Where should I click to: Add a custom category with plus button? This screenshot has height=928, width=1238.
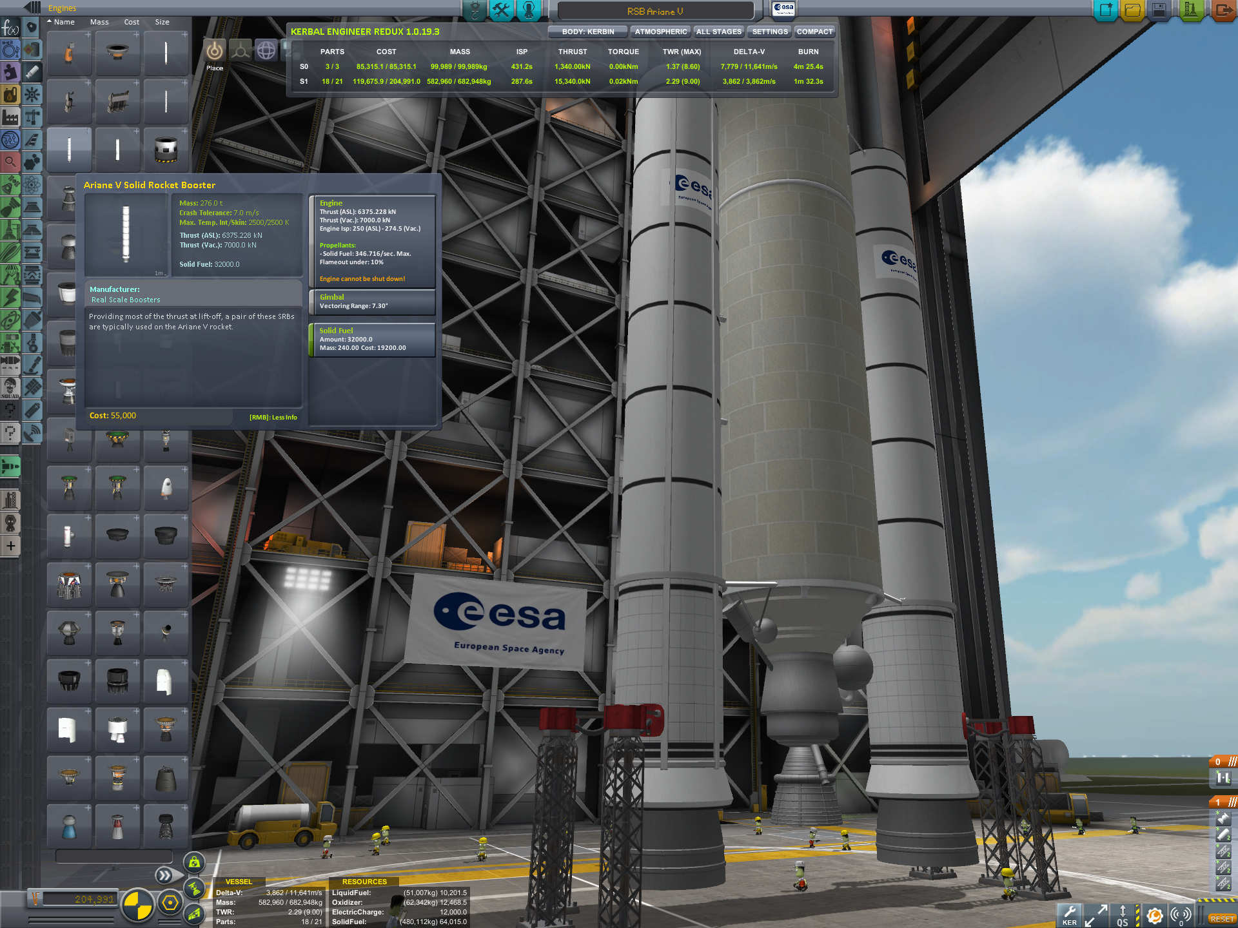click(x=10, y=546)
